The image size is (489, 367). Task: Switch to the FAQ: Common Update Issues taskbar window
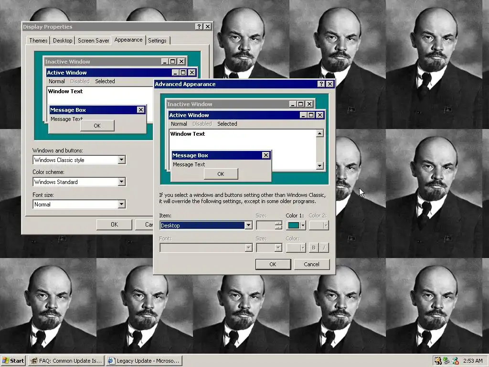[x=66, y=361]
